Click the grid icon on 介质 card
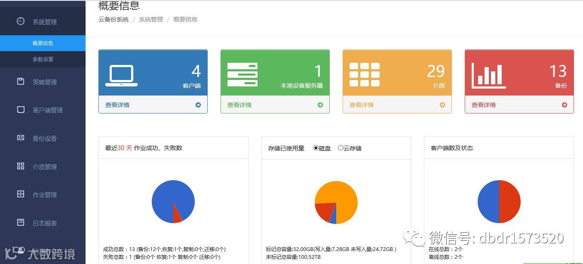Viewport: 583px width, 264px height. pos(365,74)
